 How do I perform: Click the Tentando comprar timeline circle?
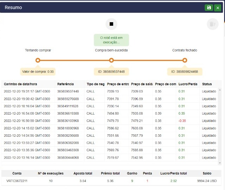click(x=38, y=60)
